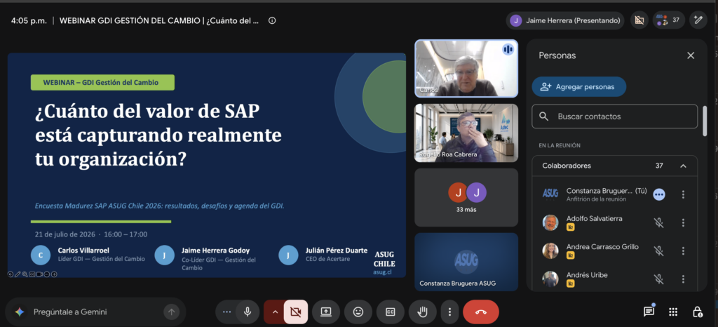
Task: Click slide next arrow control
Action: pyautogui.click(x=54, y=274)
